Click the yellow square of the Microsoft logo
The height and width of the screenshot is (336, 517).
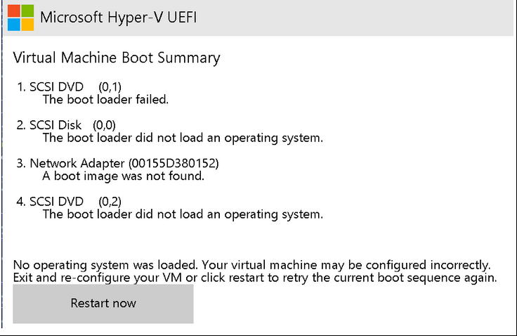[x=27, y=24]
